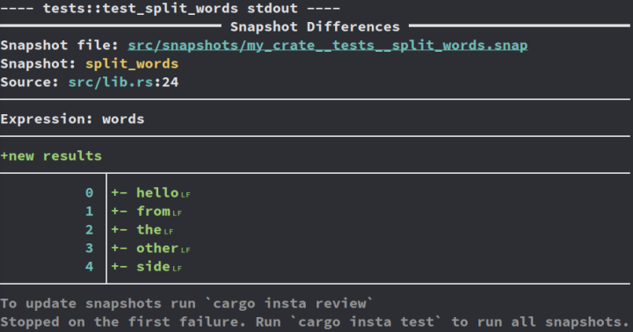
Task: Click the tests::test_split_words stdout header line
Action: (x=170, y=8)
